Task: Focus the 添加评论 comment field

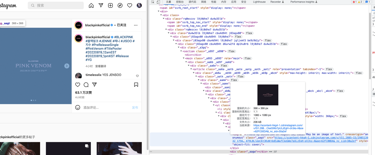Action: pyautogui.click(x=106, y=107)
